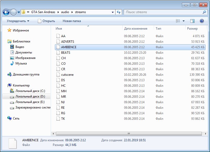Expand arrow after audio breadcrumb
This screenshot has width=210, height=152.
[72, 12]
